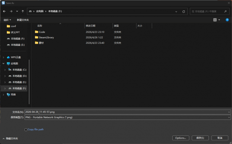Open the 组织 menu

point(7,20)
